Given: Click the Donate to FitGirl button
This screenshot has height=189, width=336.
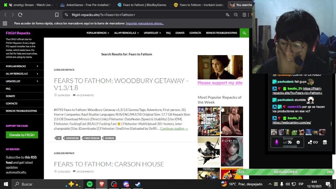Looking at the screenshot, I should pyautogui.click(x=22, y=135).
